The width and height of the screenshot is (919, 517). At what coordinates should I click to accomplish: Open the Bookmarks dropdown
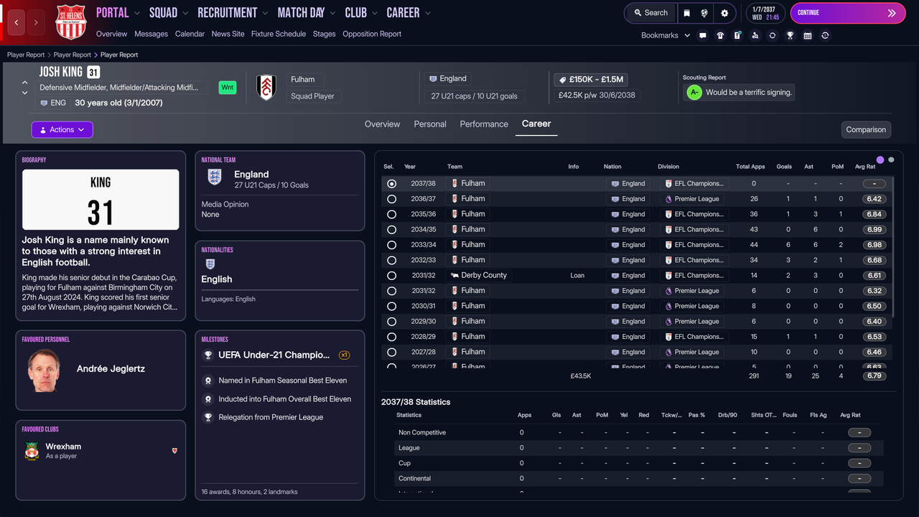pos(666,35)
